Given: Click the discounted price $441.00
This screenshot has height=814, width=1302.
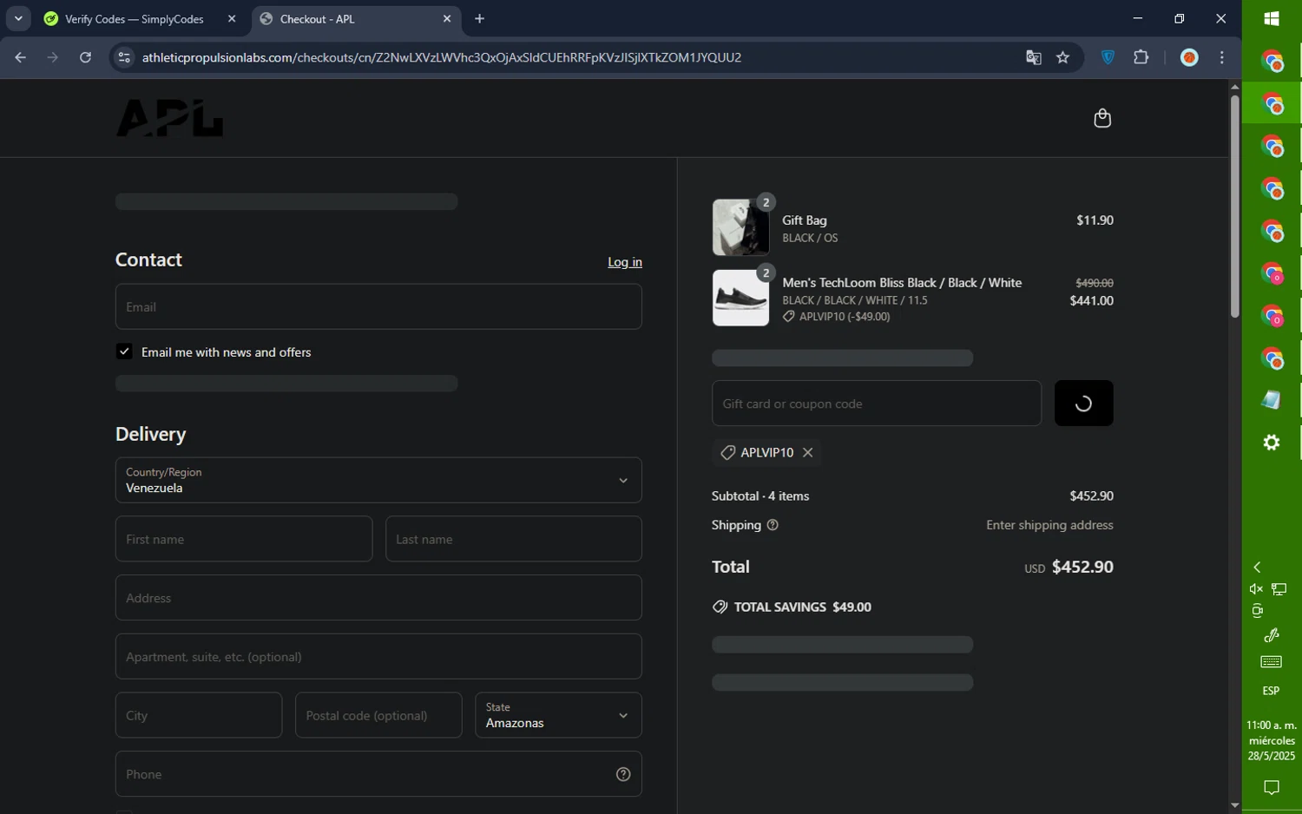Looking at the screenshot, I should point(1091,301).
